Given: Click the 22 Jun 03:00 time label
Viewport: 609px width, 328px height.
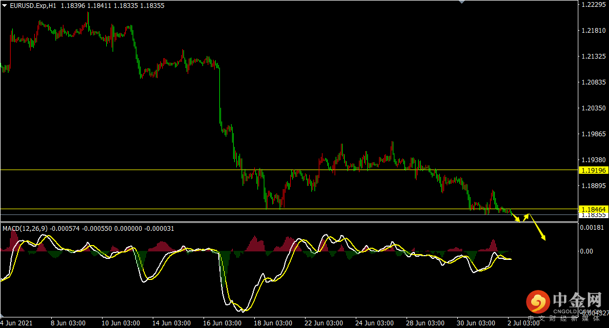Looking at the screenshot, I should (x=324, y=323).
